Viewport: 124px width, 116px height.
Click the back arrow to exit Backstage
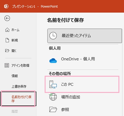coord(7,18)
